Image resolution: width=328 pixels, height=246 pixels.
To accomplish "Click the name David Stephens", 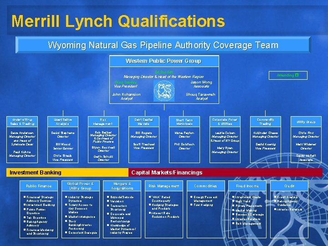I will tap(63, 133).
